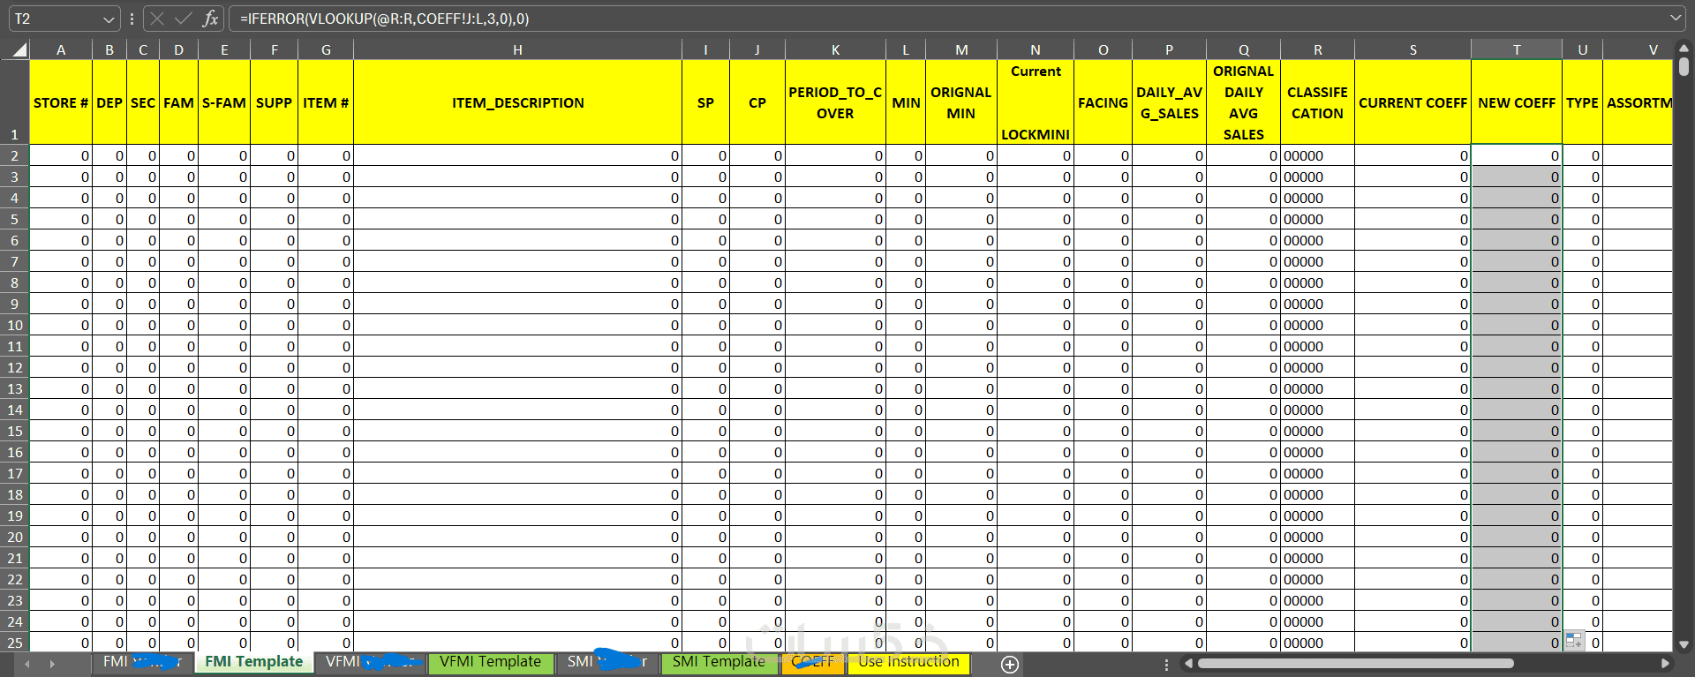Select column Q by its header
Viewport: 1695px width, 677px height.
[1243, 50]
